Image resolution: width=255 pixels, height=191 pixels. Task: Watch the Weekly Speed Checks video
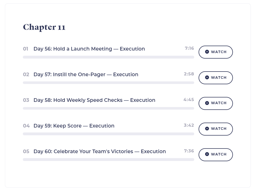[x=216, y=103]
